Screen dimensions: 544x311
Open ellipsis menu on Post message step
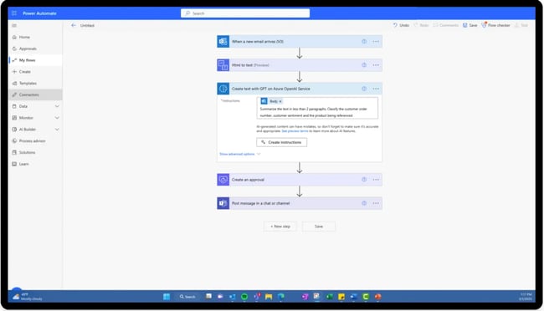(376, 203)
